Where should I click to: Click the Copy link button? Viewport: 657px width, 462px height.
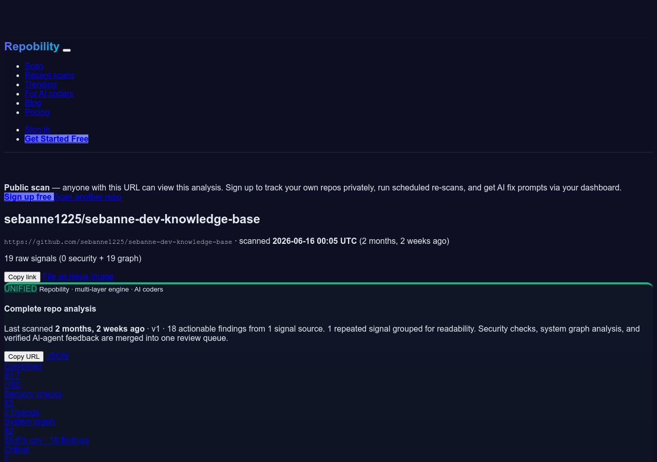[22, 277]
